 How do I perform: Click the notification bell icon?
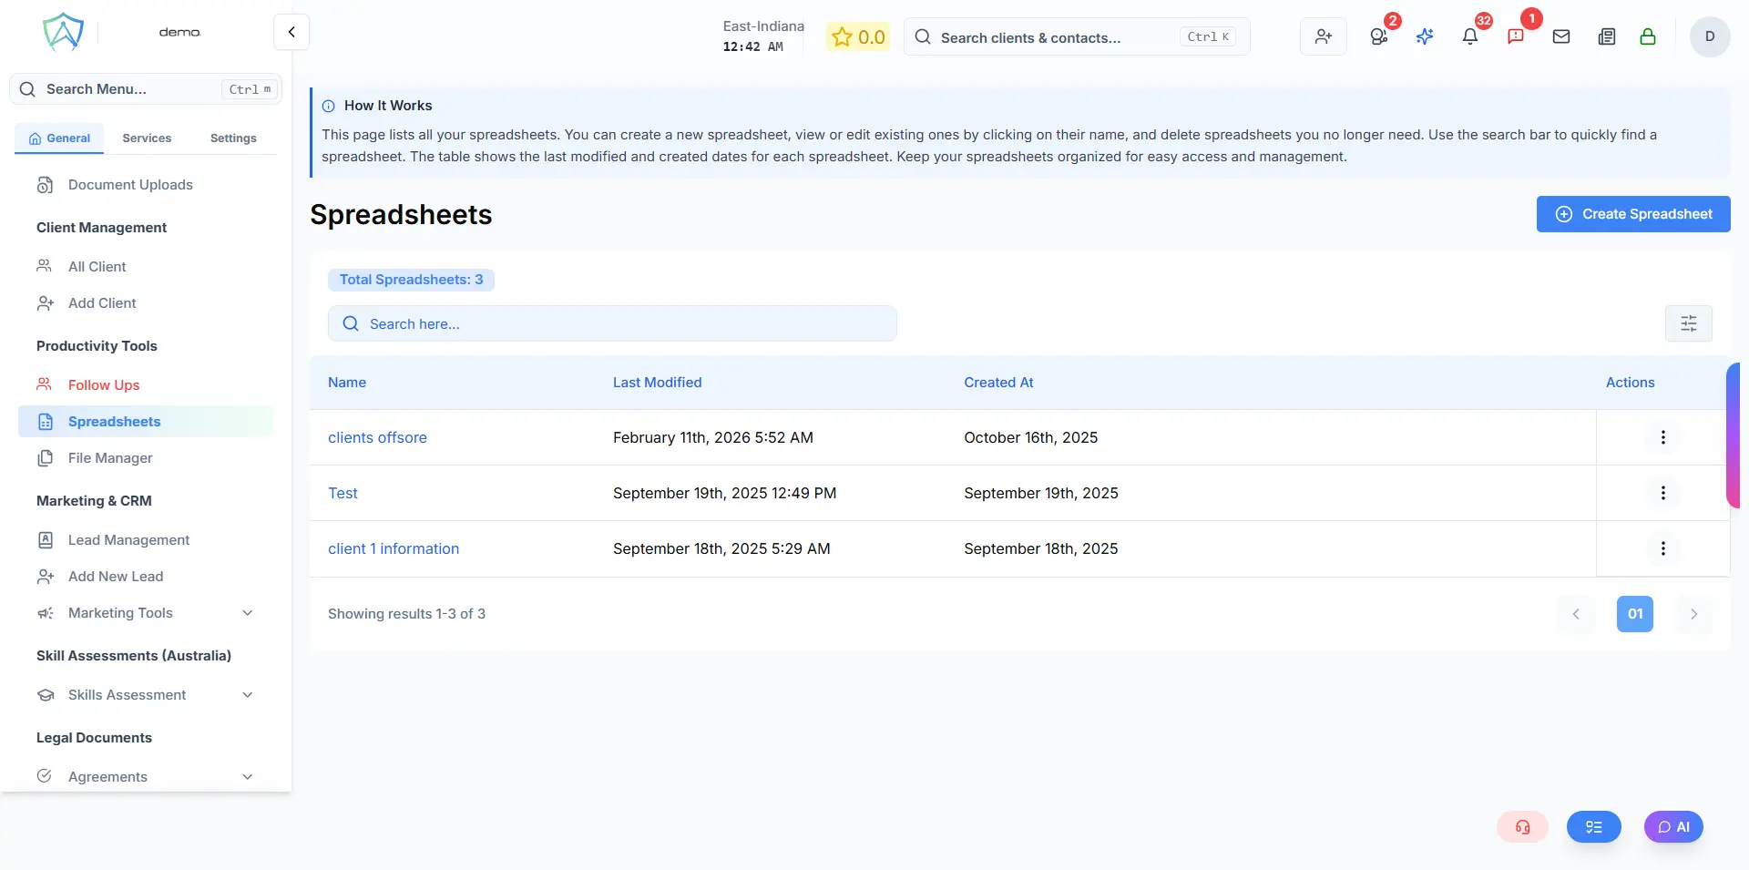[x=1469, y=37]
